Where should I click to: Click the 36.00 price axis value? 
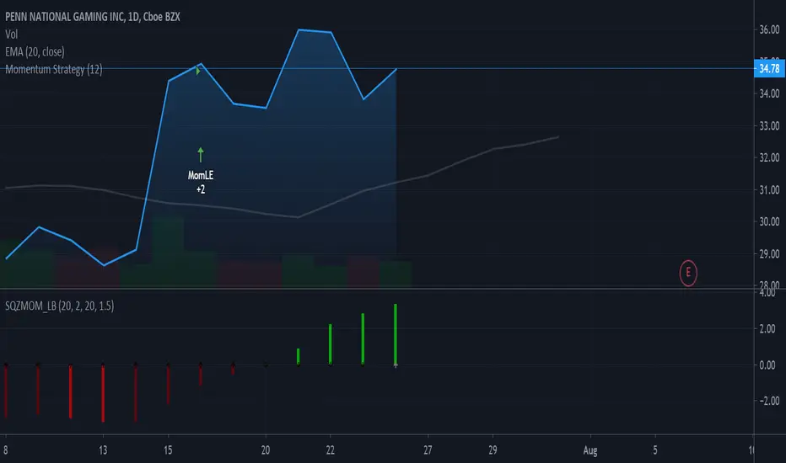[x=769, y=29]
